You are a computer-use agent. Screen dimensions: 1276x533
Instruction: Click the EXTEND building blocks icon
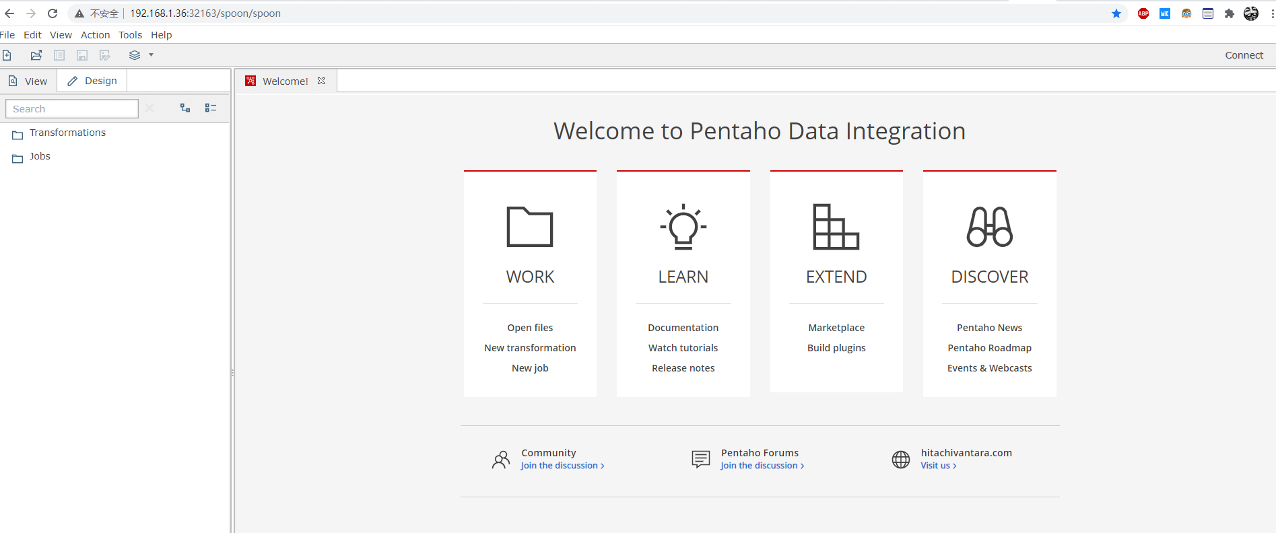pyautogui.click(x=836, y=227)
